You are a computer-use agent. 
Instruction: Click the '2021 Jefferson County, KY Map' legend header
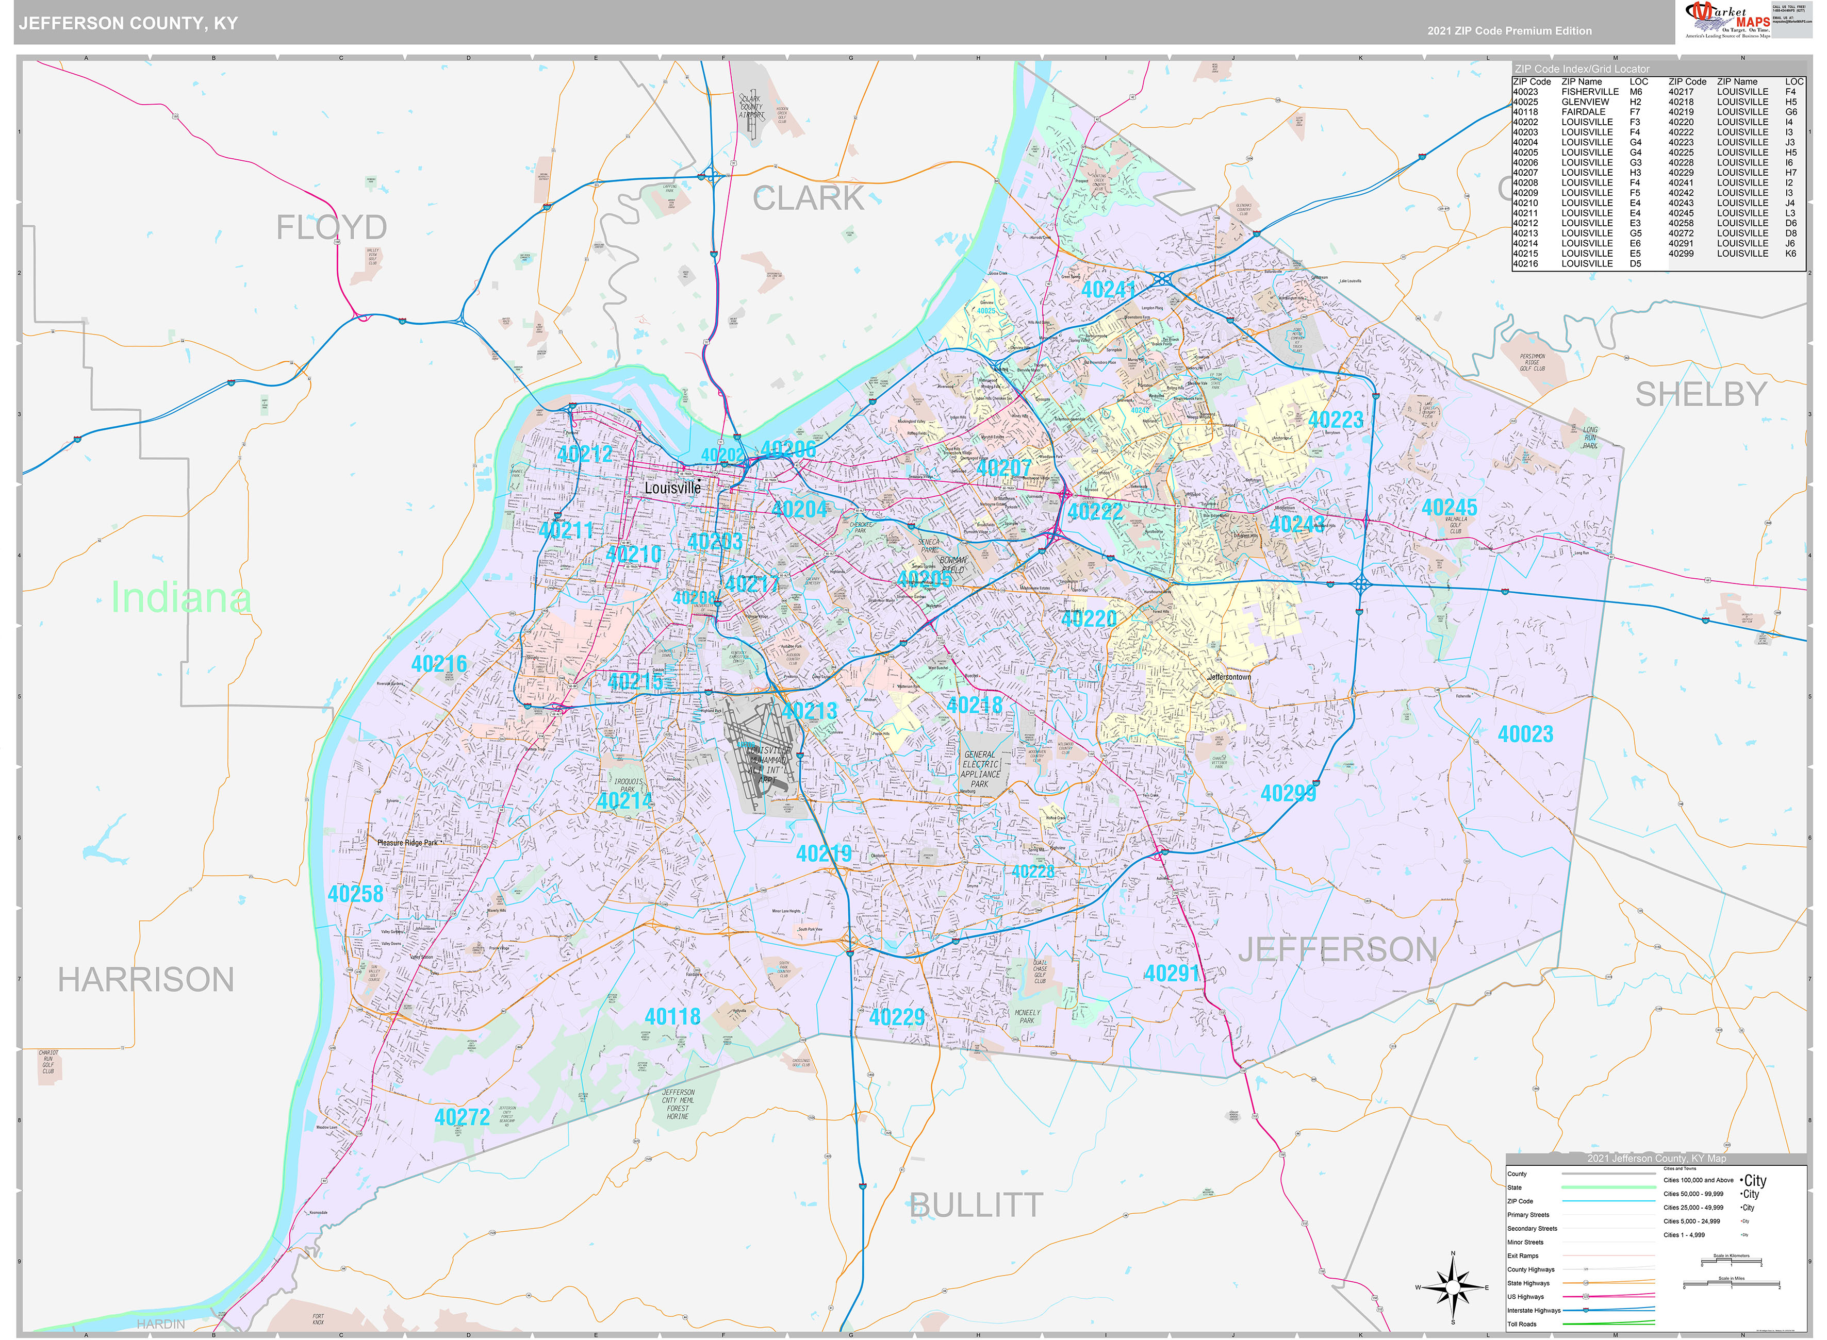coord(1656,1158)
